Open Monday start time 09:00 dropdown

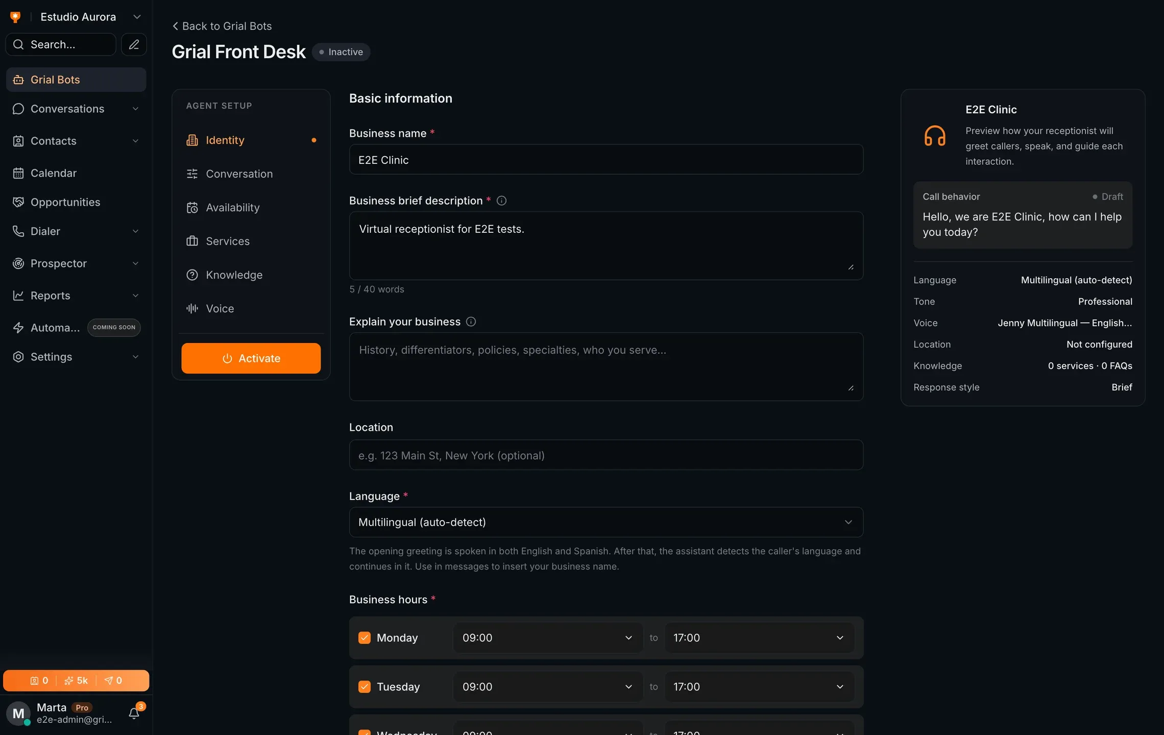tap(548, 638)
